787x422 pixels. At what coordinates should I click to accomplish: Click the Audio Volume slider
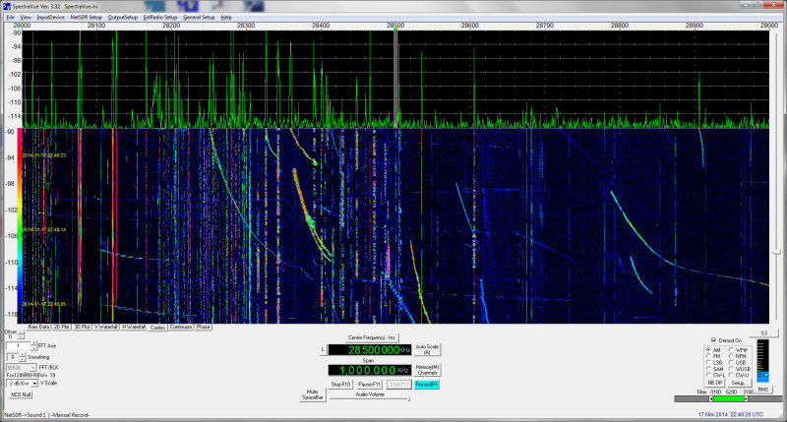click(x=370, y=399)
